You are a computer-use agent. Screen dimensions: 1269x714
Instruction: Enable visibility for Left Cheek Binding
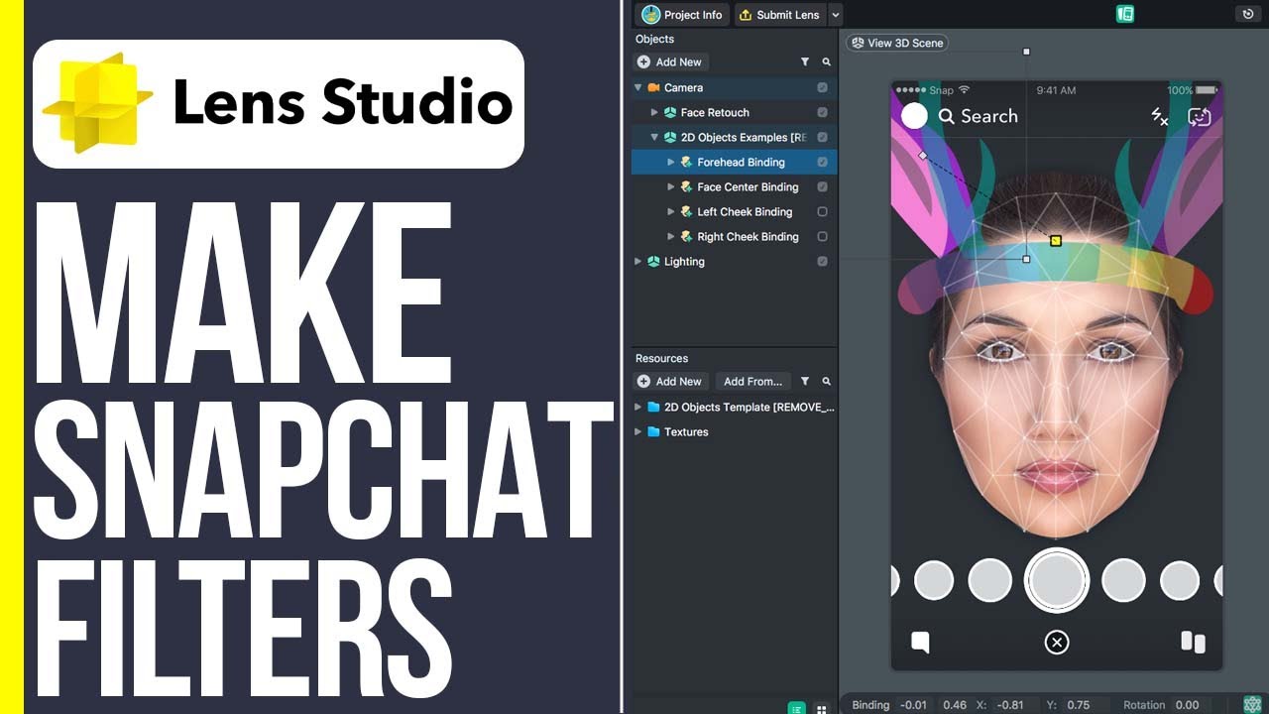pyautogui.click(x=822, y=211)
